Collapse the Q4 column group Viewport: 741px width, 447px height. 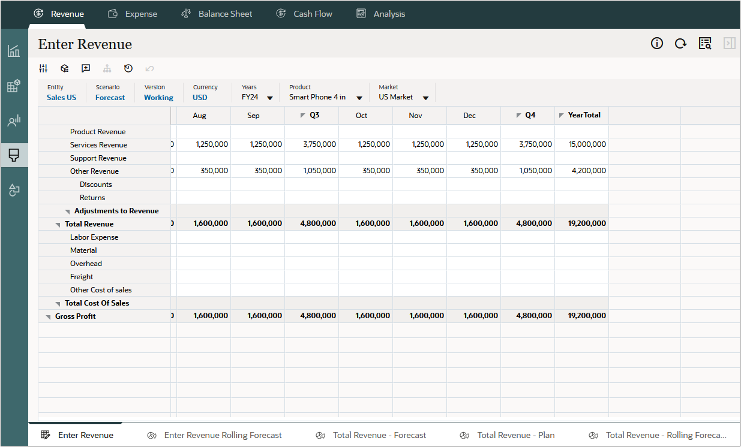[519, 115]
